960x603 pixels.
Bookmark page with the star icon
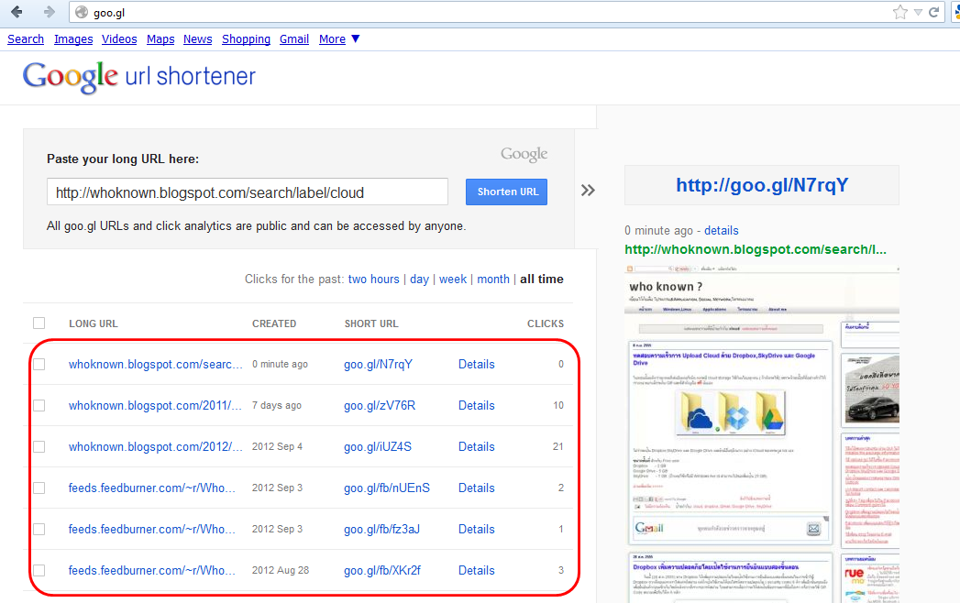(900, 12)
